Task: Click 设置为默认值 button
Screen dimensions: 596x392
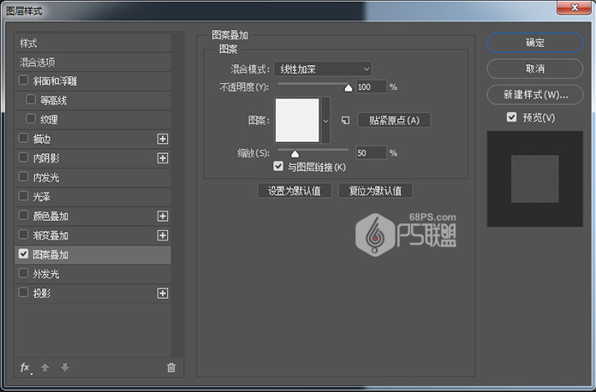Action: pyautogui.click(x=295, y=191)
